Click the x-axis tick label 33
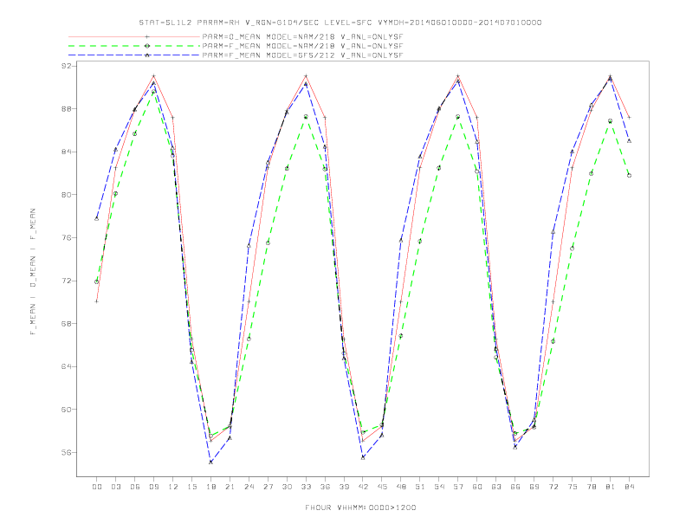This screenshot has height=530, width=686. [306, 487]
